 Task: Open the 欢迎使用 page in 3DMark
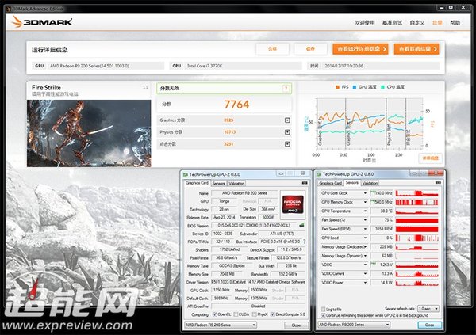click(x=365, y=23)
